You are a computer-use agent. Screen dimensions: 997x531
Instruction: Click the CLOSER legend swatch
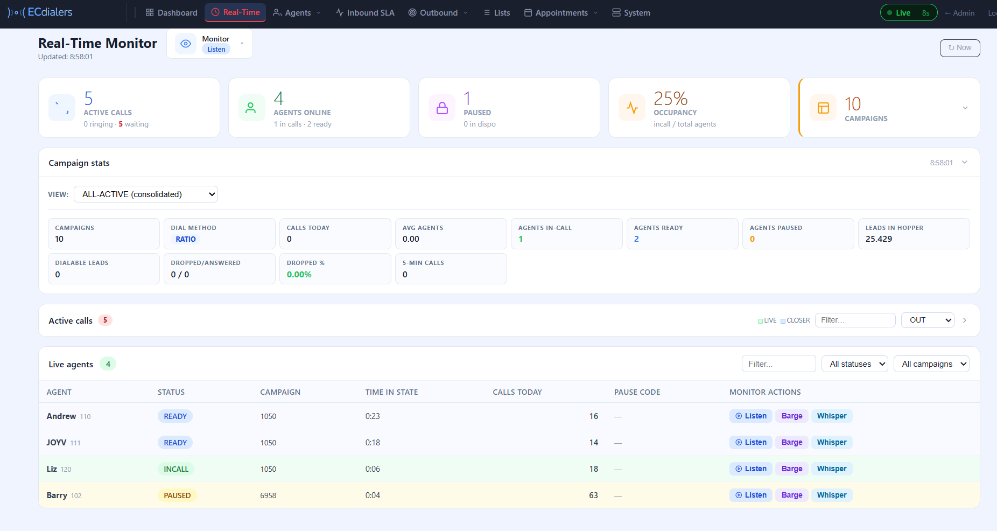pos(783,321)
